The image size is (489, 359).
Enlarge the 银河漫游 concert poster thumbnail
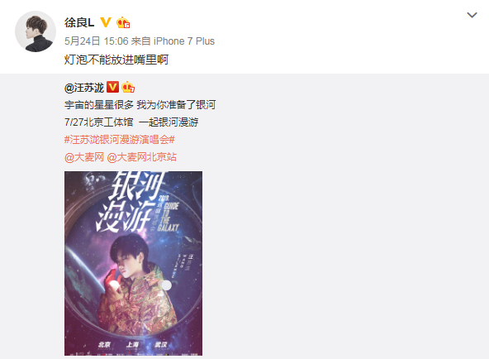133,263
